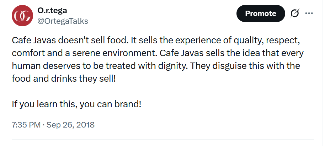The width and height of the screenshot is (330, 146).
Task: Click the @OrtegaTalks handle
Action: (63, 21)
